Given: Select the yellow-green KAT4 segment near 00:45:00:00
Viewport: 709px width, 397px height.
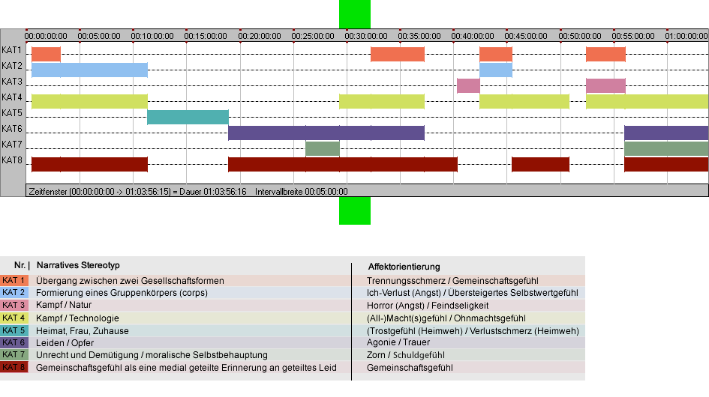Looking at the screenshot, I should (x=524, y=102).
